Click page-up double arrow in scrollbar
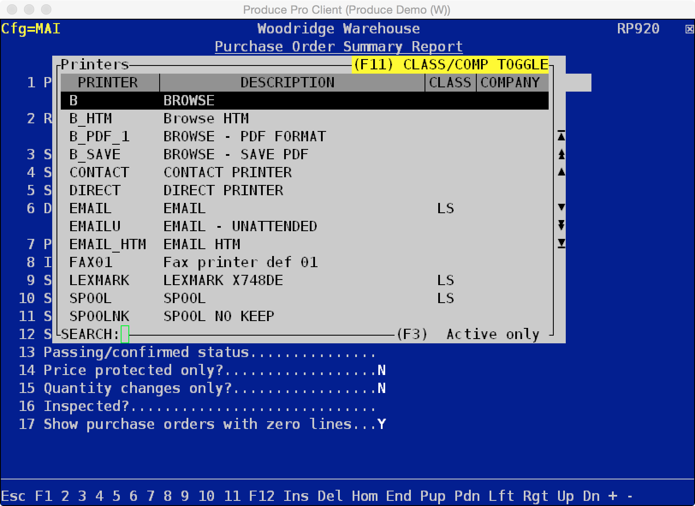Image resolution: width=695 pixels, height=506 pixels. pos(561,154)
